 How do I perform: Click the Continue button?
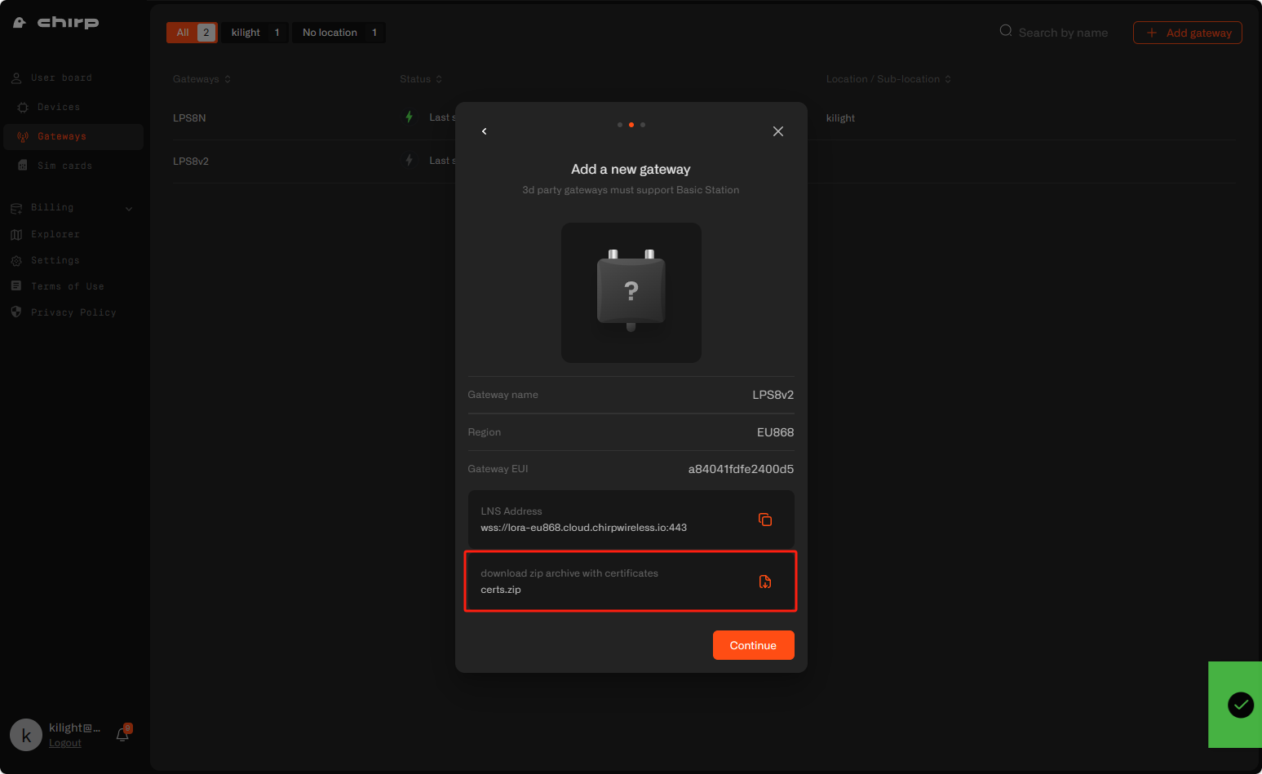pos(753,645)
